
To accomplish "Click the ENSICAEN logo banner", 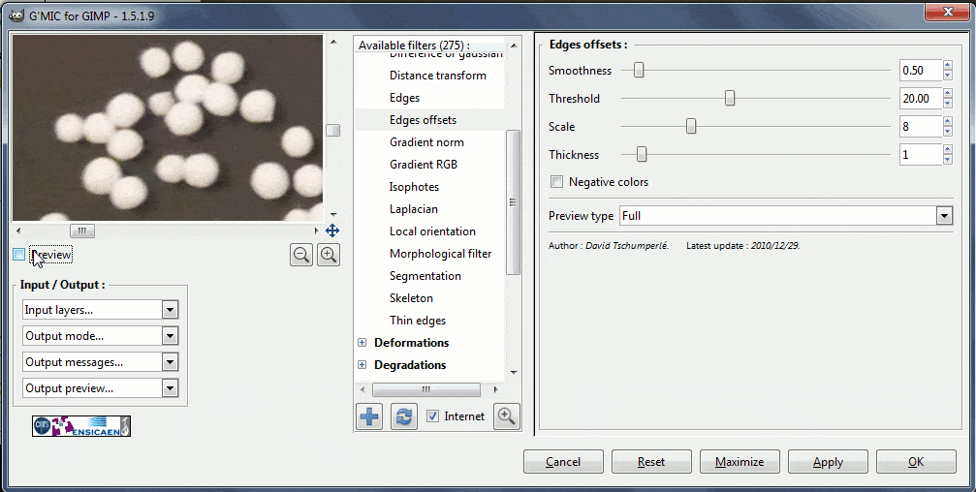I will [81, 426].
